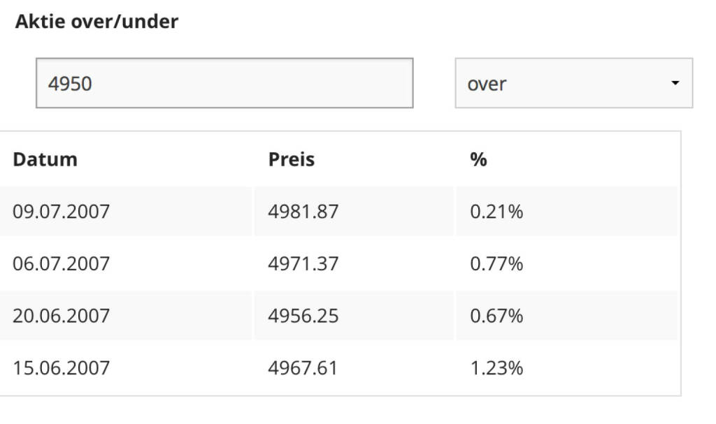The width and height of the screenshot is (716, 424).
Task: Click the price 4981.87 cell
Action: point(303,211)
